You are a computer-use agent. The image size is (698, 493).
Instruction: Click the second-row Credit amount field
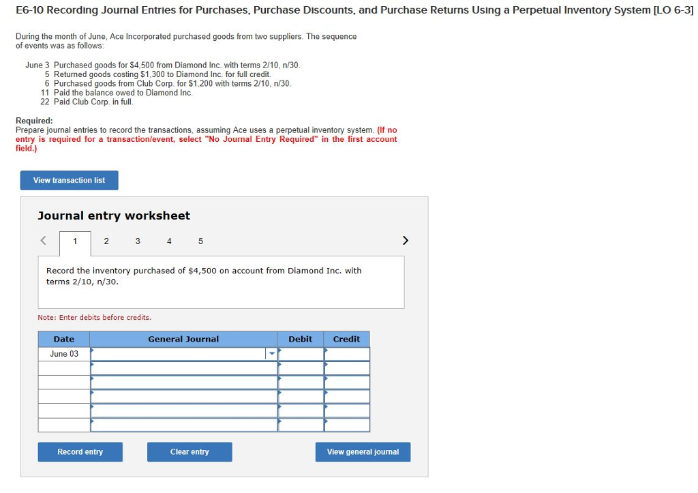(x=347, y=368)
